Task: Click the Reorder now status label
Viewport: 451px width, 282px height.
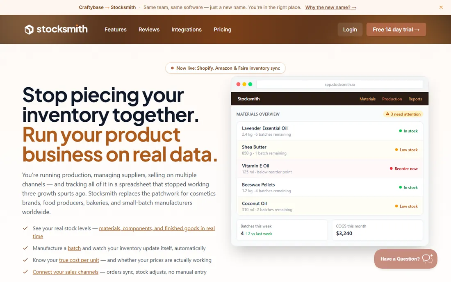Action: [406, 169]
